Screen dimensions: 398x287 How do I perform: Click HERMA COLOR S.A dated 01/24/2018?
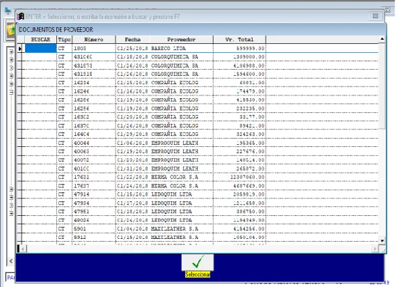pyautogui.click(x=175, y=186)
